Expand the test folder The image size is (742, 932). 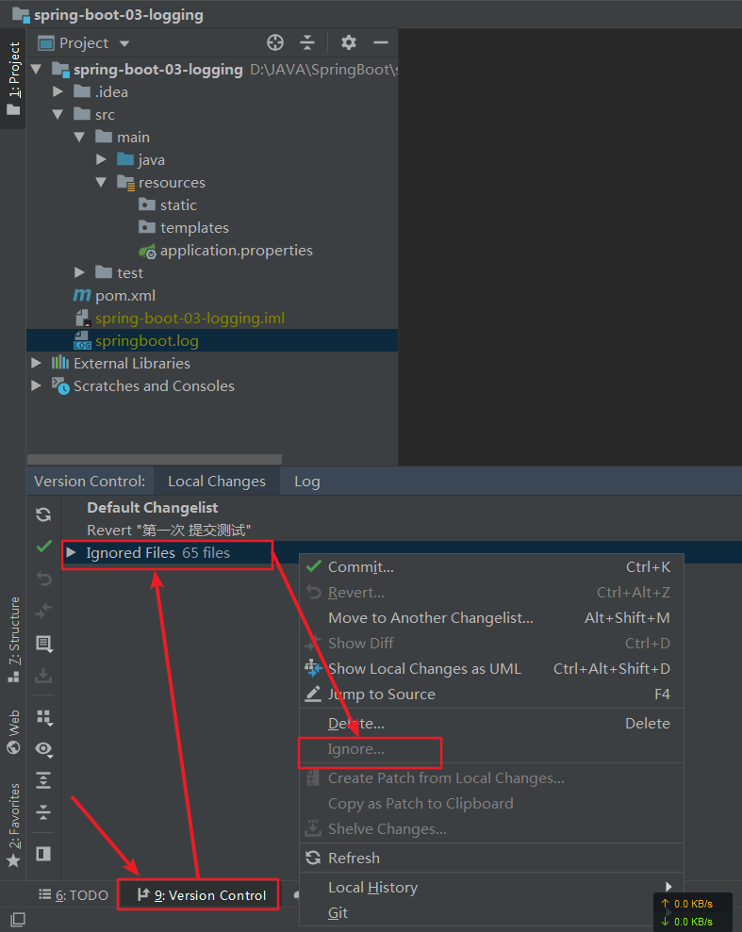pyautogui.click(x=80, y=272)
